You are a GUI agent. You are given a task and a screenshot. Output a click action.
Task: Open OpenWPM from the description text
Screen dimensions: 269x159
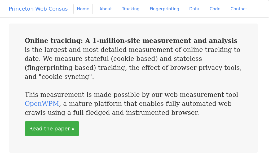(x=42, y=103)
